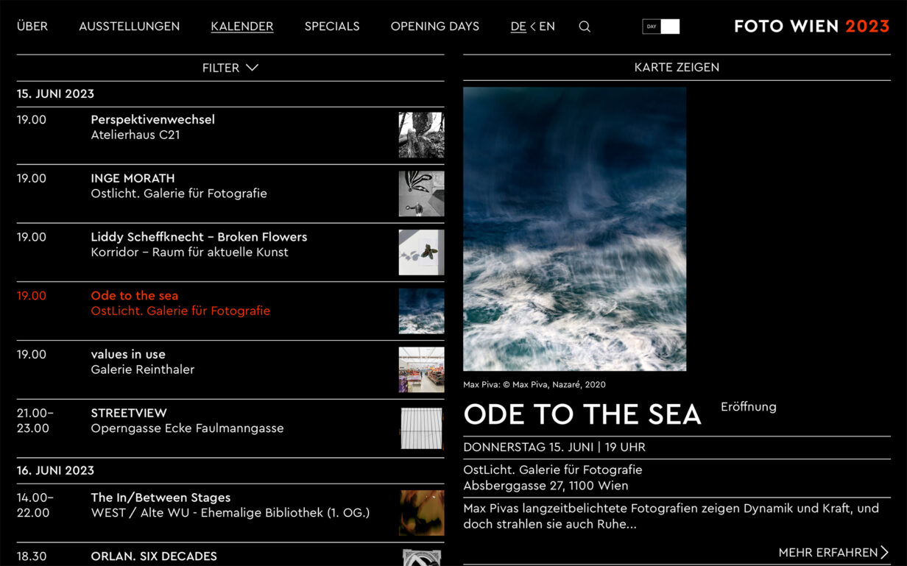This screenshot has height=566, width=907.
Task: Open Broken Flowers event thumbnail
Action: (421, 252)
